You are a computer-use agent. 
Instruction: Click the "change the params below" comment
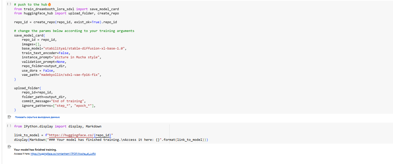click(74, 31)
